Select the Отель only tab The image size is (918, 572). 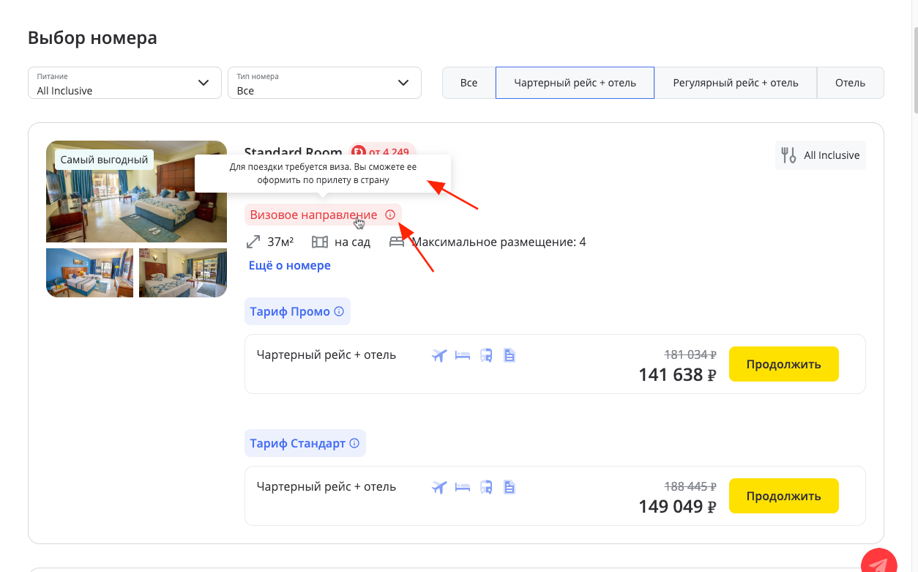[850, 83]
